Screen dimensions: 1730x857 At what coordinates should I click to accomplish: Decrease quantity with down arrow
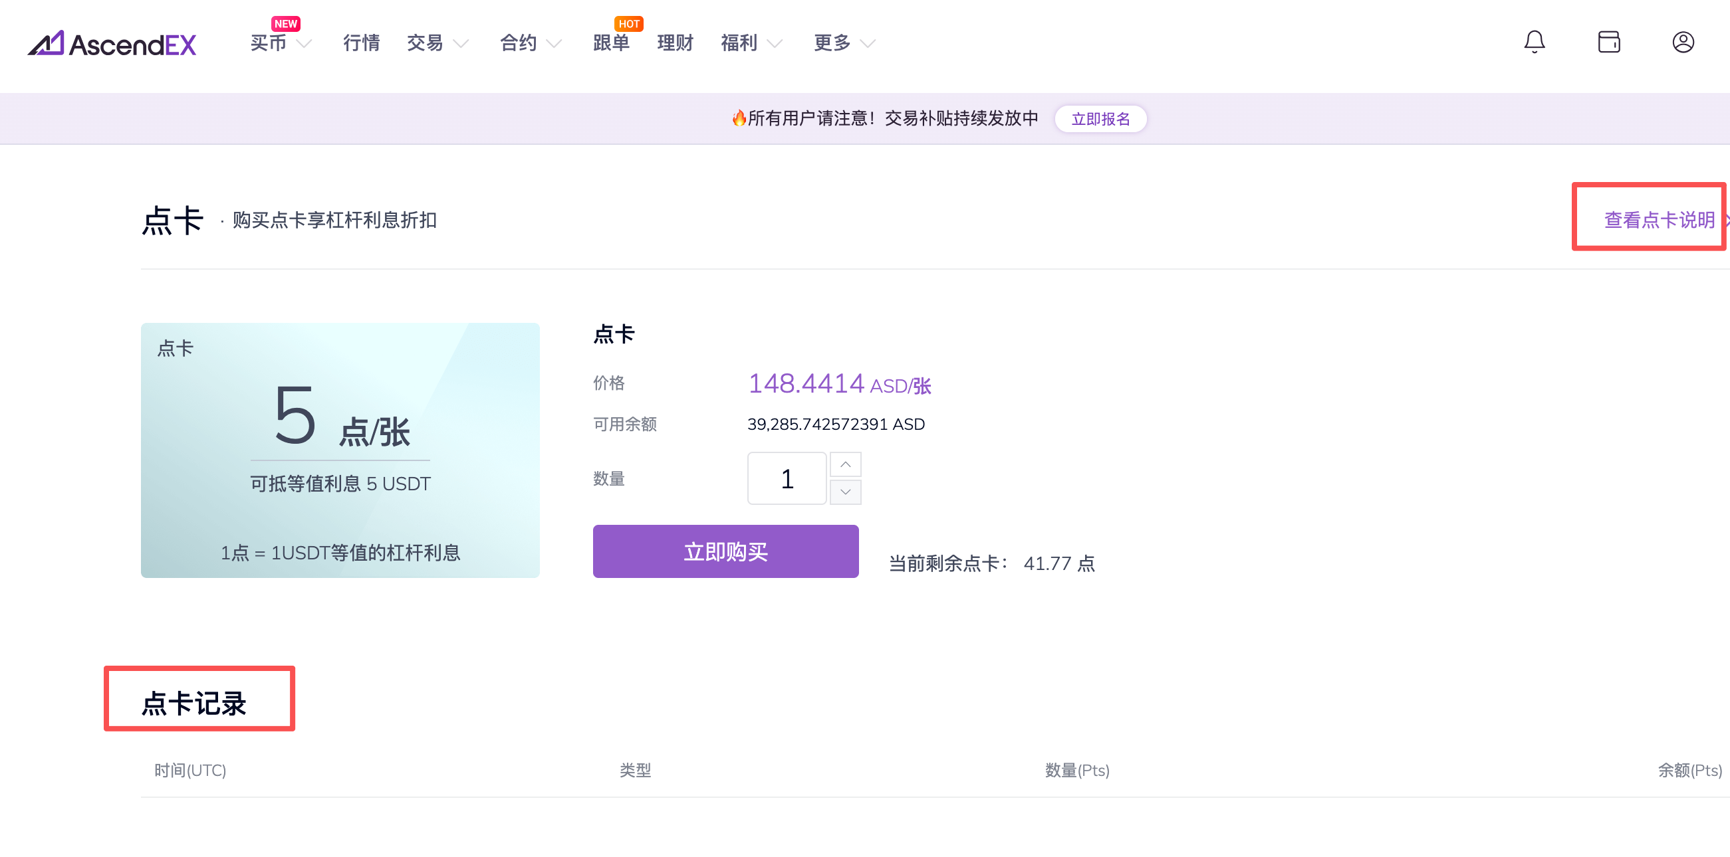[x=845, y=492]
